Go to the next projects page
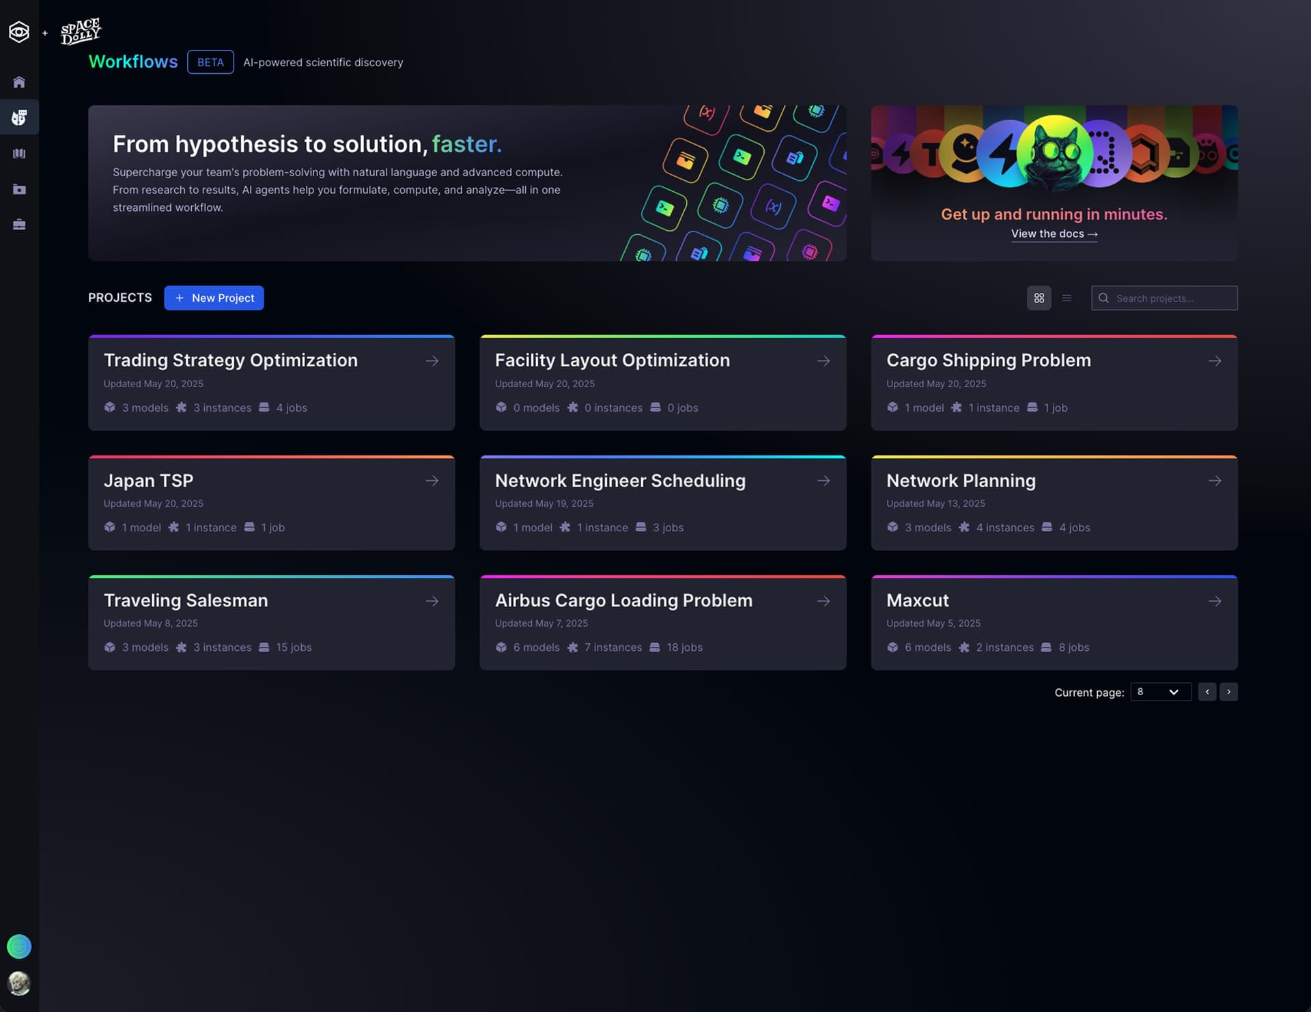Viewport: 1311px width, 1012px height. pyautogui.click(x=1228, y=692)
